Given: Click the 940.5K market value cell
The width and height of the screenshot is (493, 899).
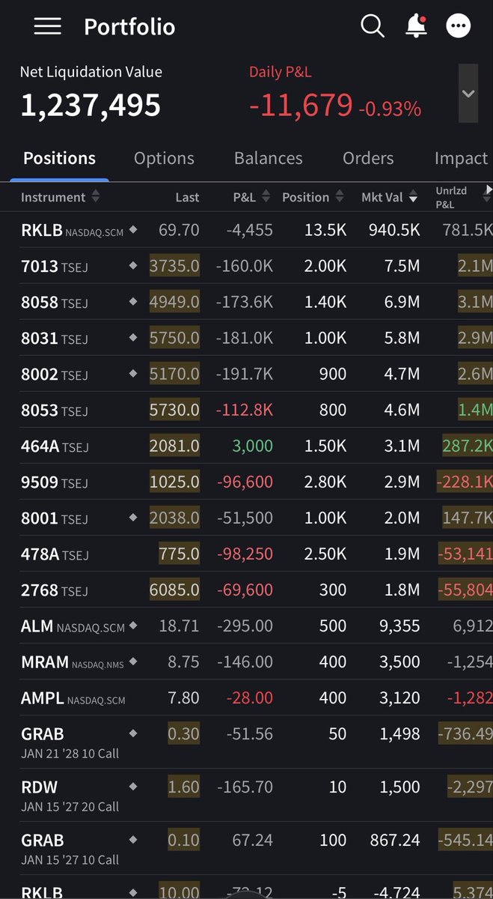Looking at the screenshot, I should [x=394, y=230].
